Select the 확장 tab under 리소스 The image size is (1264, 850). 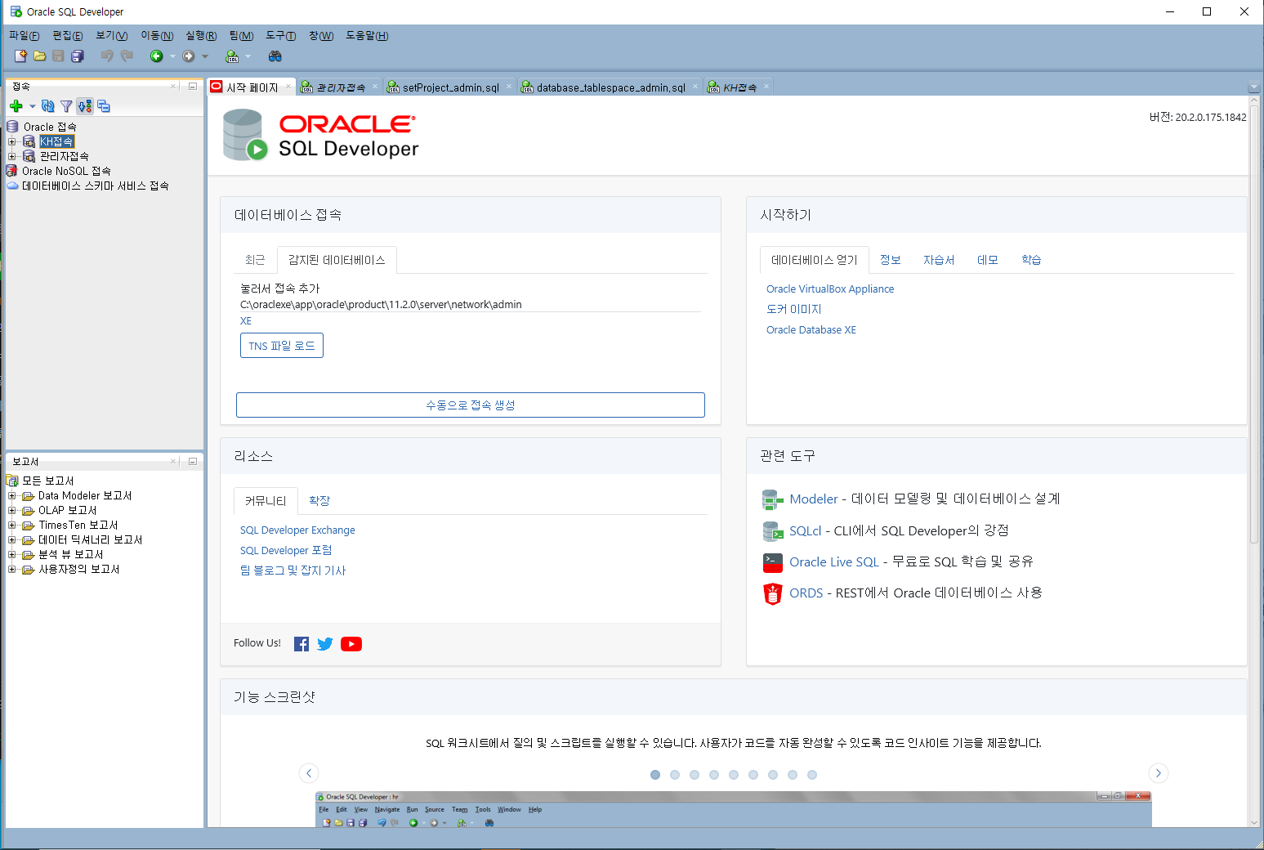pos(319,501)
